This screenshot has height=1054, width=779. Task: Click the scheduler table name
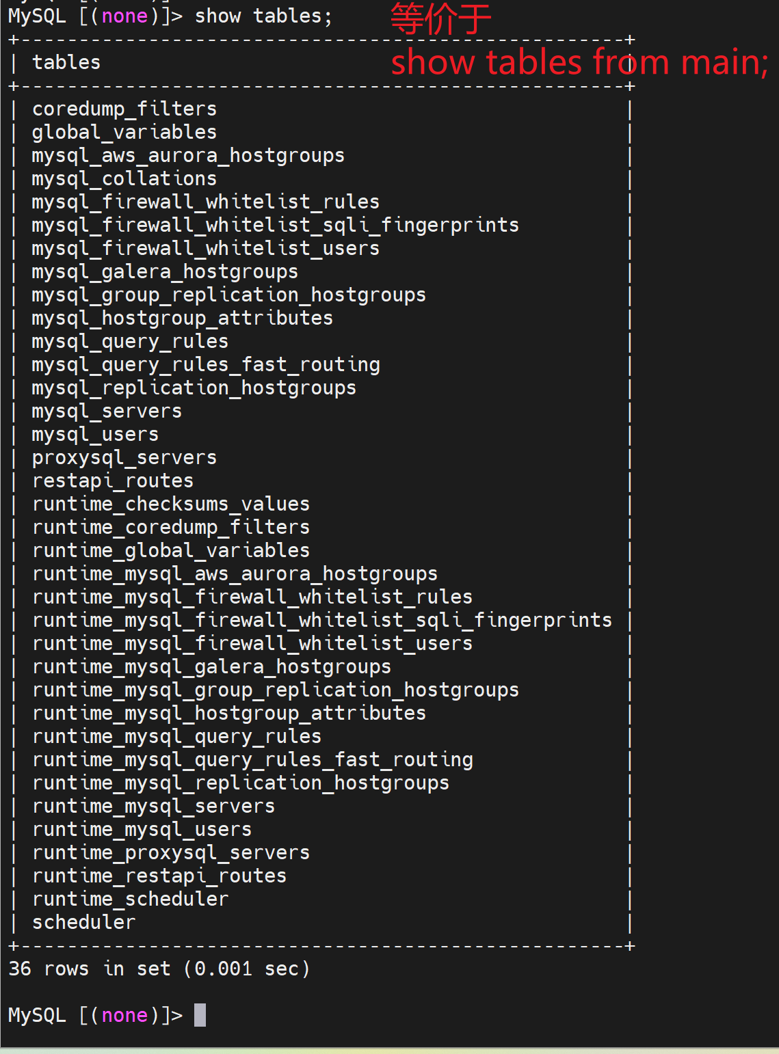tap(83, 922)
